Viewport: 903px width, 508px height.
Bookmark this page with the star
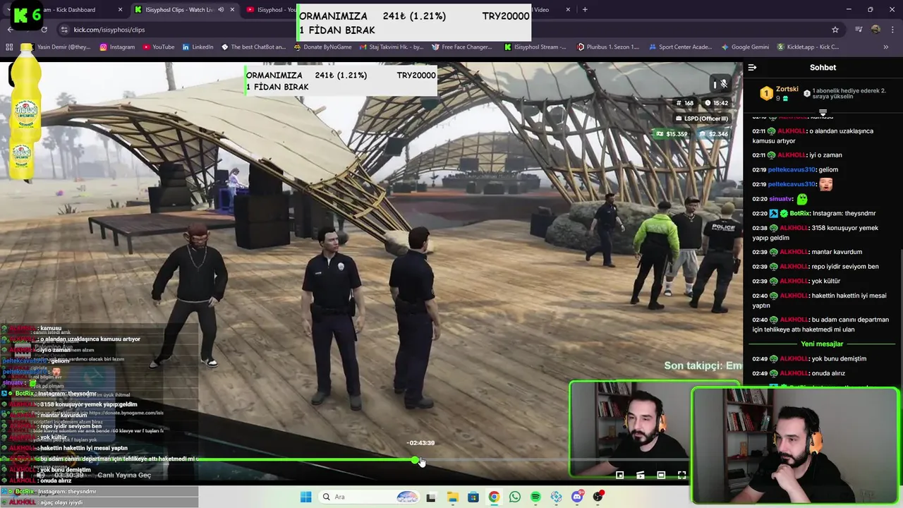coord(835,30)
